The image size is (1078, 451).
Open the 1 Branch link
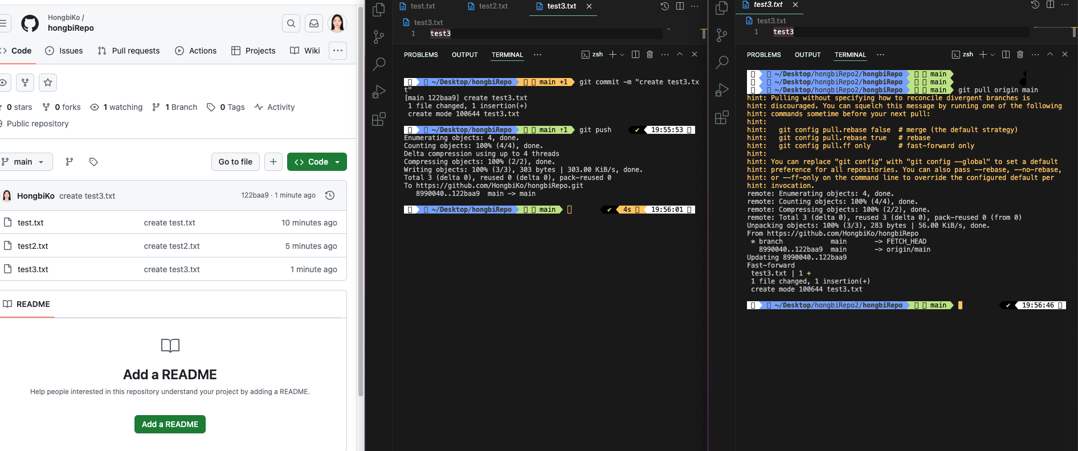[x=175, y=107]
